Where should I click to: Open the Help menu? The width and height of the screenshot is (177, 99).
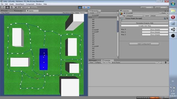point(45,4)
